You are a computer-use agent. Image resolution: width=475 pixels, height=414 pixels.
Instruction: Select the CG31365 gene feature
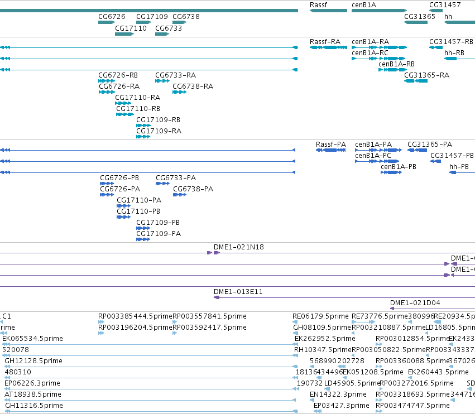pyautogui.click(x=416, y=22)
